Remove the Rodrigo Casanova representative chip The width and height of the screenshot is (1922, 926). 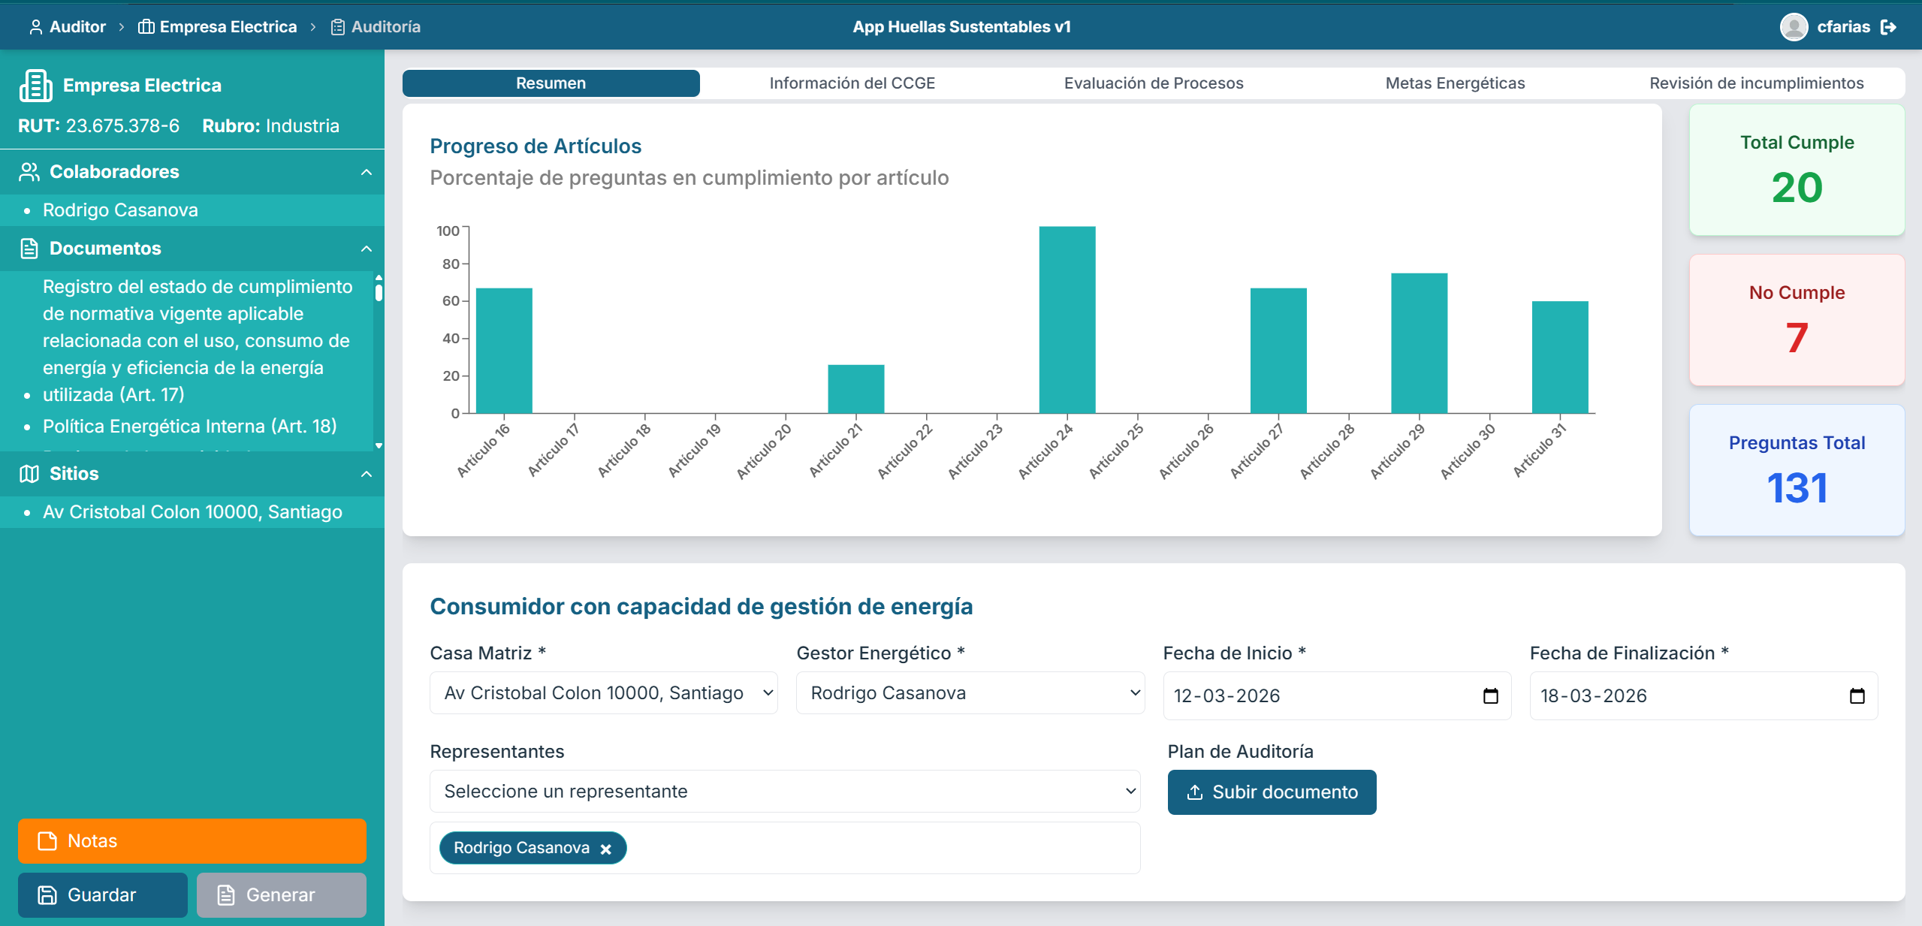click(x=605, y=848)
